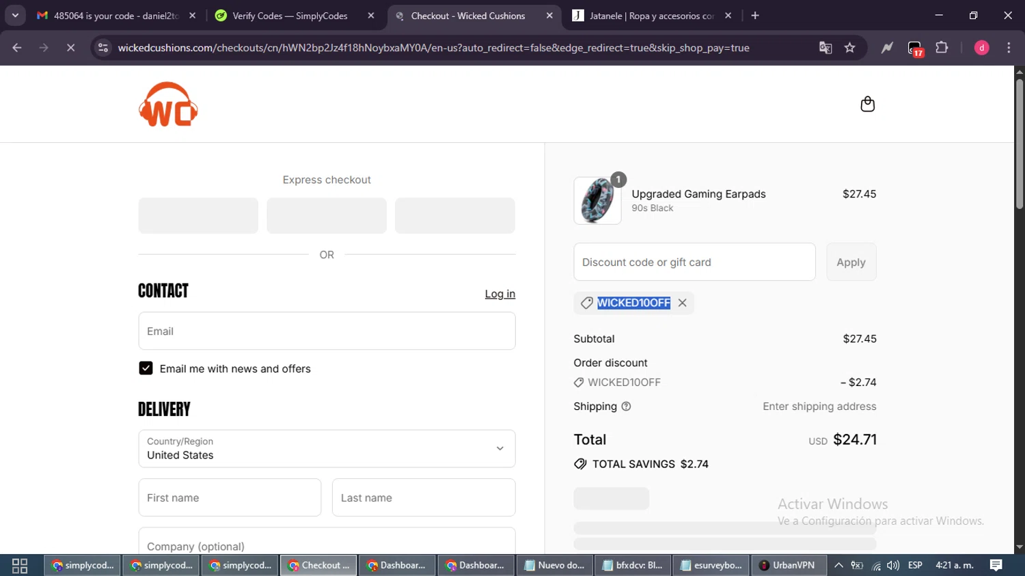
Task: Bookmark this page with the star icon
Action: (x=849, y=48)
